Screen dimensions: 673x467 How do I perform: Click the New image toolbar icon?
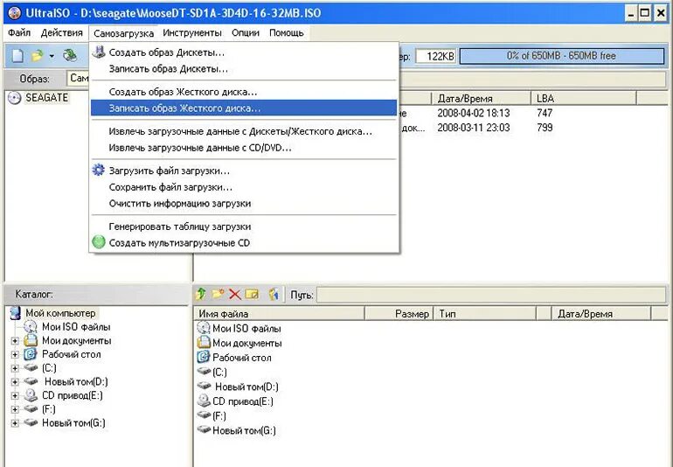[x=17, y=55]
